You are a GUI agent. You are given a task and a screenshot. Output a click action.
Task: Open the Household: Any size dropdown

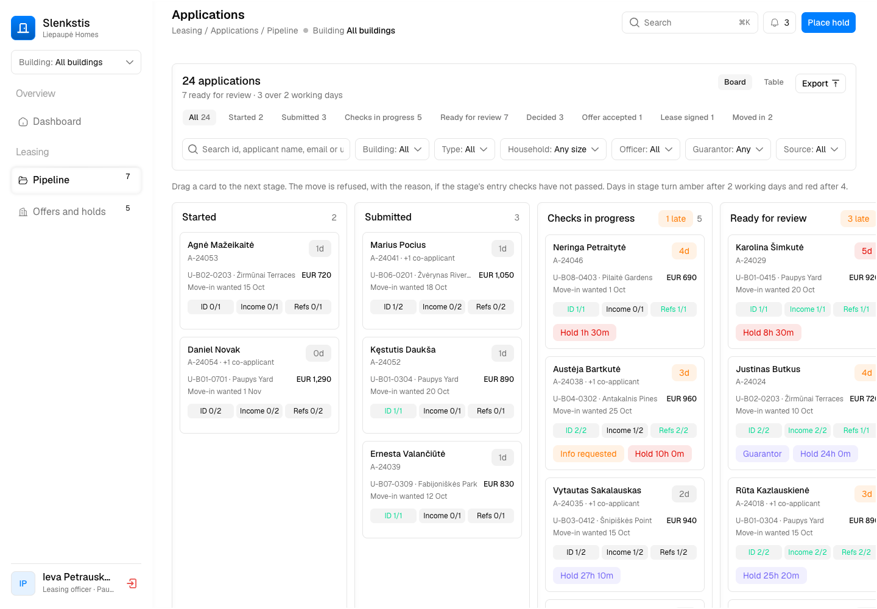point(553,149)
